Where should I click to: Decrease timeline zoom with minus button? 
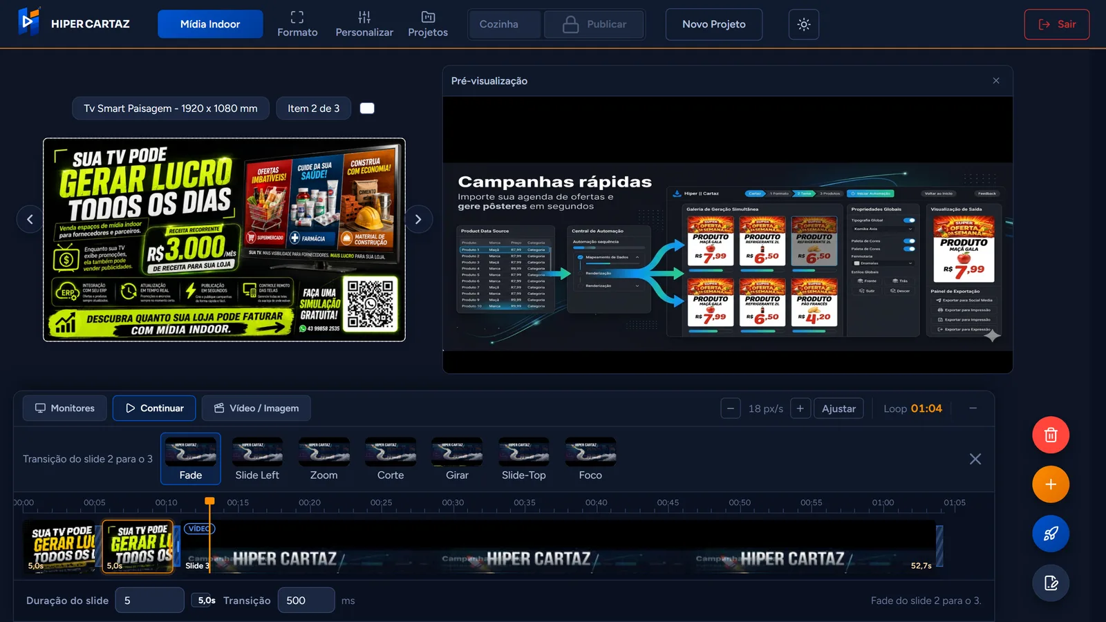pyautogui.click(x=731, y=408)
